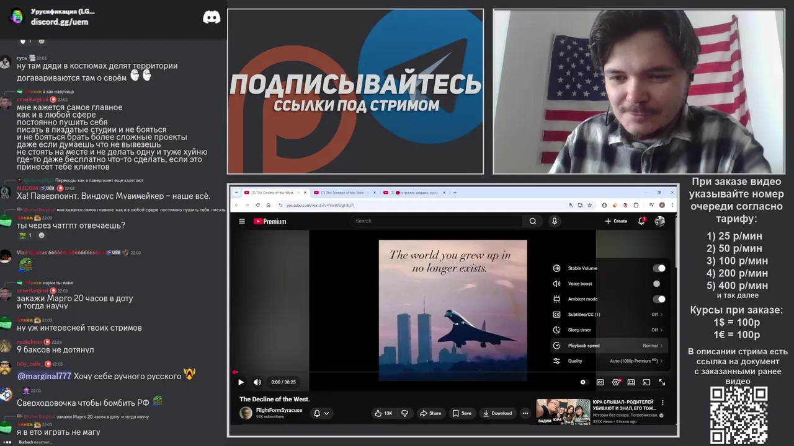This screenshot has height=446, width=794.
Task: Open the browser tab search dropdown
Action: pos(236,193)
